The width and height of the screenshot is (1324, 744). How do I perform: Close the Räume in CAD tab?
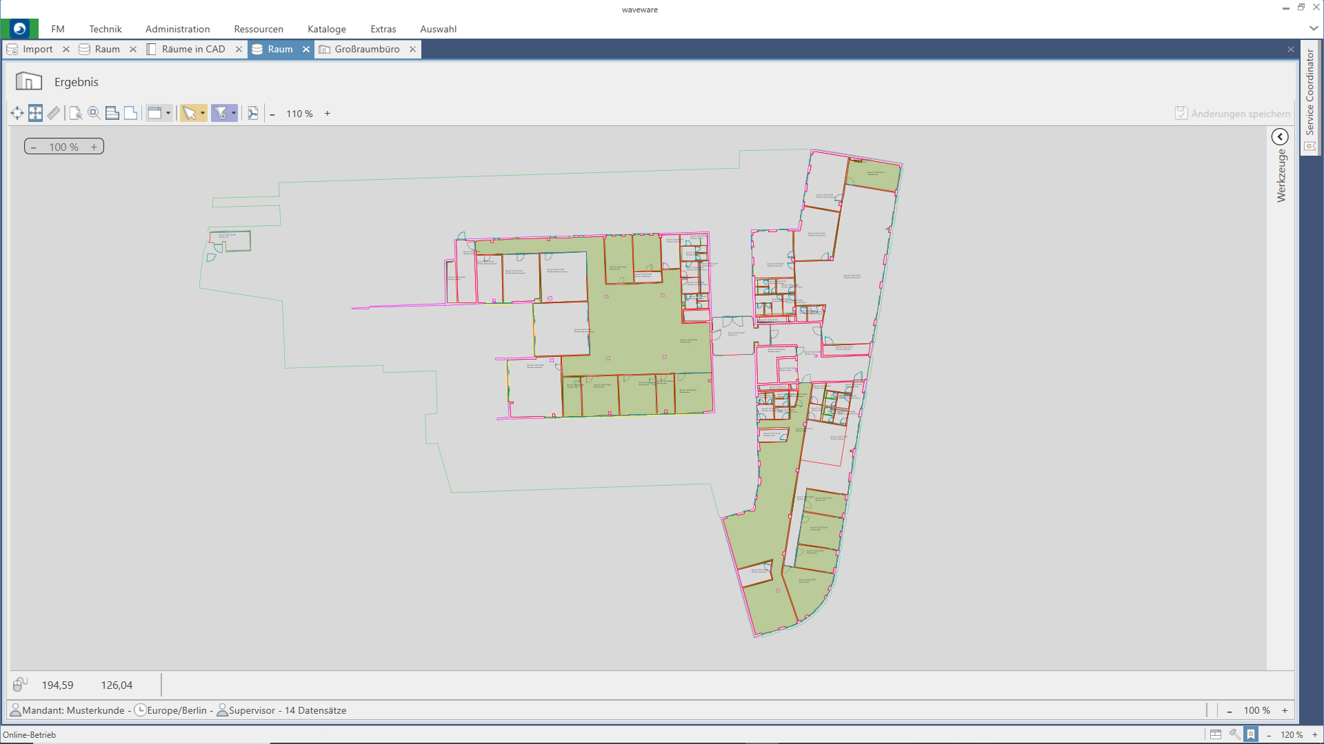[239, 49]
